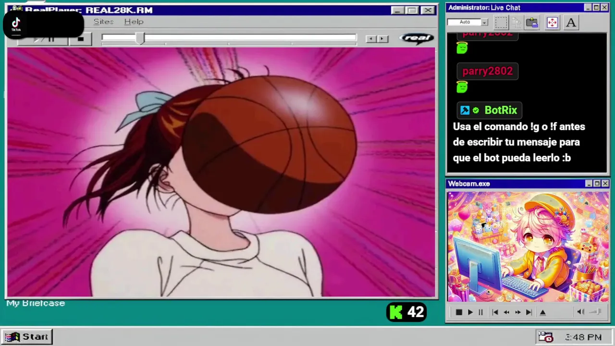Select the dashed marquee tool in Live Chat
The width and height of the screenshot is (615, 346).
501,22
